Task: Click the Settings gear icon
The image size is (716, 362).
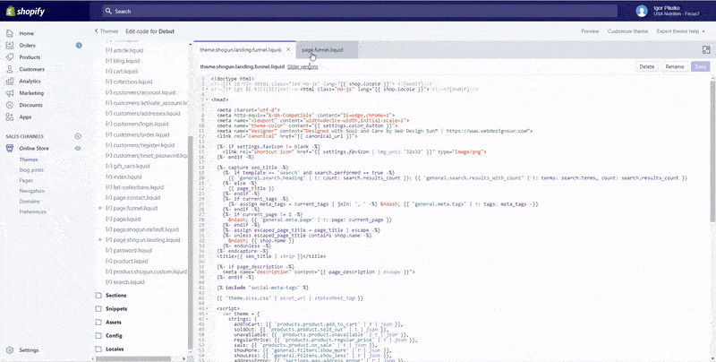Action: click(x=10, y=350)
